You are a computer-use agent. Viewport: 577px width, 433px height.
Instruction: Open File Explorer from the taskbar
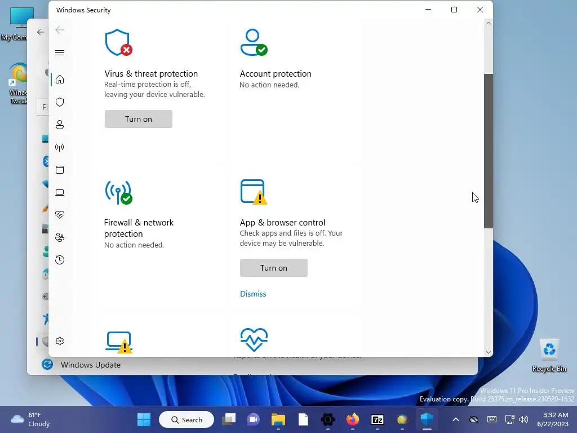tap(278, 419)
